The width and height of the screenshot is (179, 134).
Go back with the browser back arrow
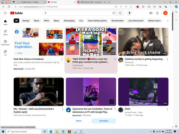[4, 7]
